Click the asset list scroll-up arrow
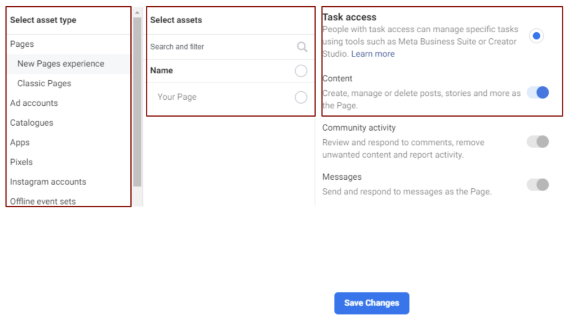 137,12
